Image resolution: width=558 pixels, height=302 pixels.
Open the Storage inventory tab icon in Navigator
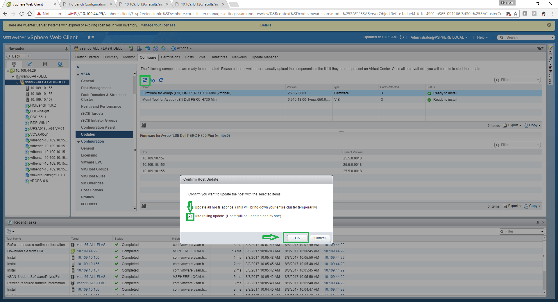tap(45, 64)
